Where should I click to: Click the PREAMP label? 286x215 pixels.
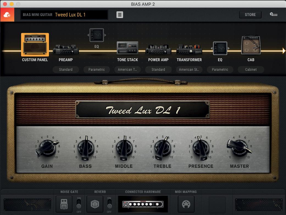tap(66, 60)
